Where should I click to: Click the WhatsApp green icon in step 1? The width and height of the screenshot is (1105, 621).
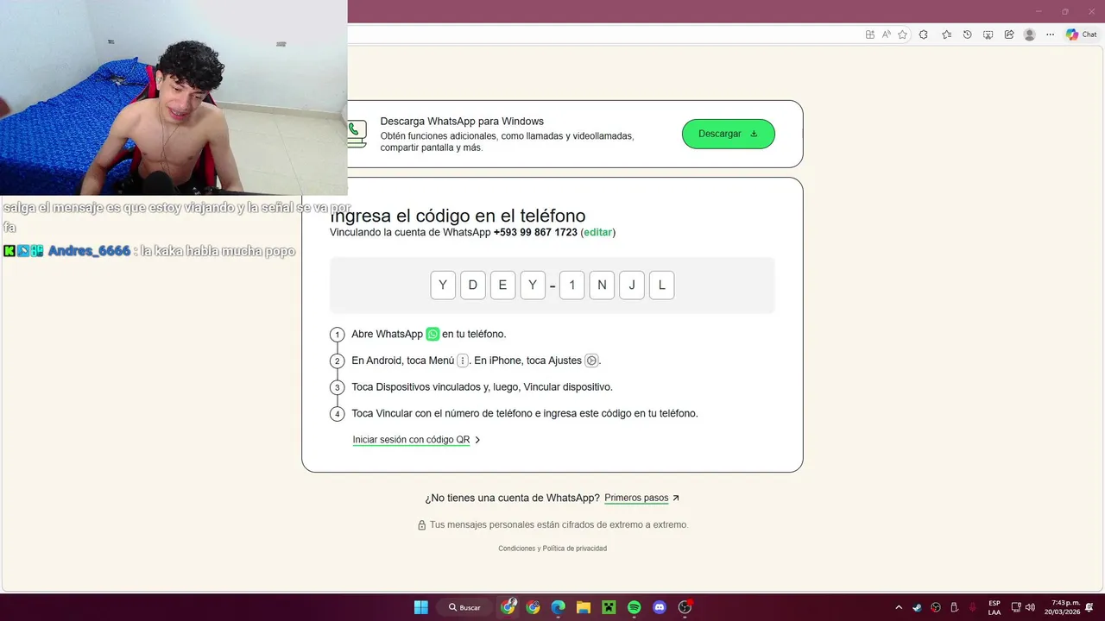point(433,334)
